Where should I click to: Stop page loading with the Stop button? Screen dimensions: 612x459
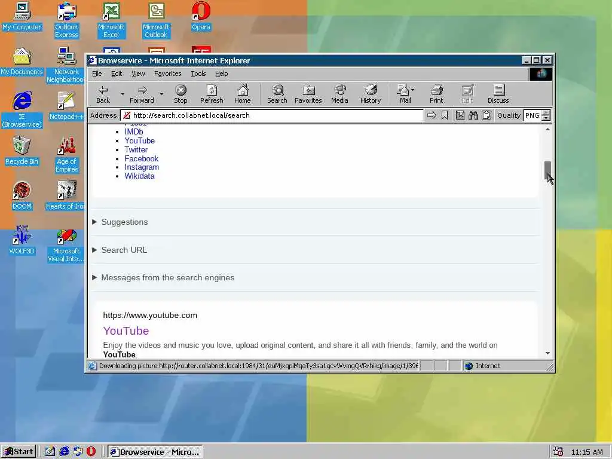pyautogui.click(x=180, y=94)
